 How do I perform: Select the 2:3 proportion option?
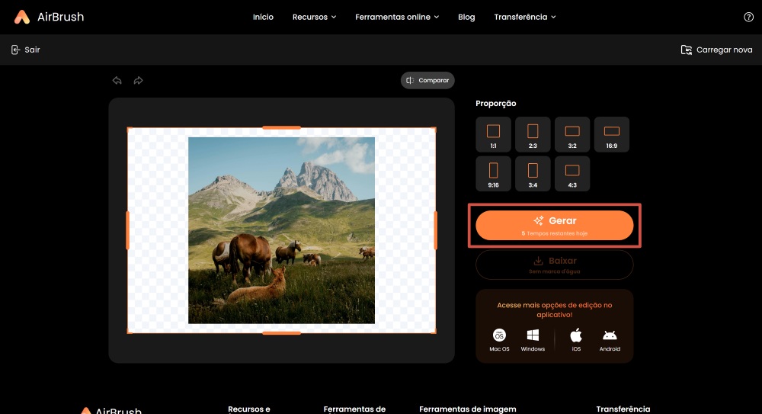533,134
